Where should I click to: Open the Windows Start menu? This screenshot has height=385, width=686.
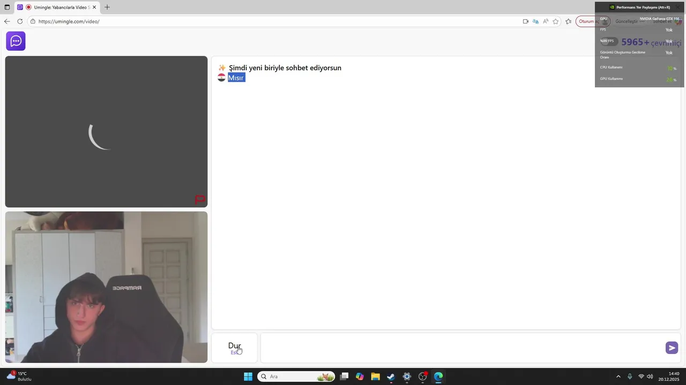coord(248,376)
